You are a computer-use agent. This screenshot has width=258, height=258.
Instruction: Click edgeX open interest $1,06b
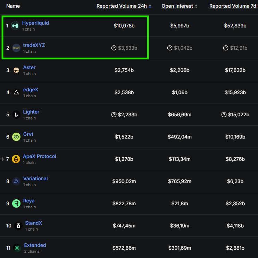coord(180,92)
